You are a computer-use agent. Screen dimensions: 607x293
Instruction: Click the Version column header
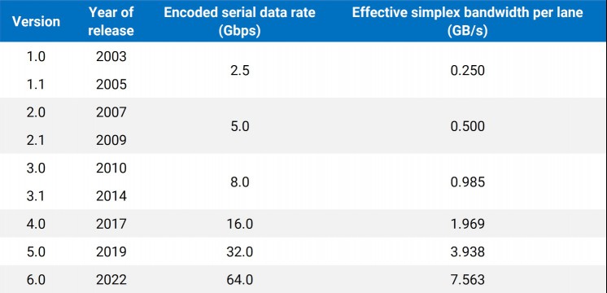pyautogui.click(x=36, y=21)
